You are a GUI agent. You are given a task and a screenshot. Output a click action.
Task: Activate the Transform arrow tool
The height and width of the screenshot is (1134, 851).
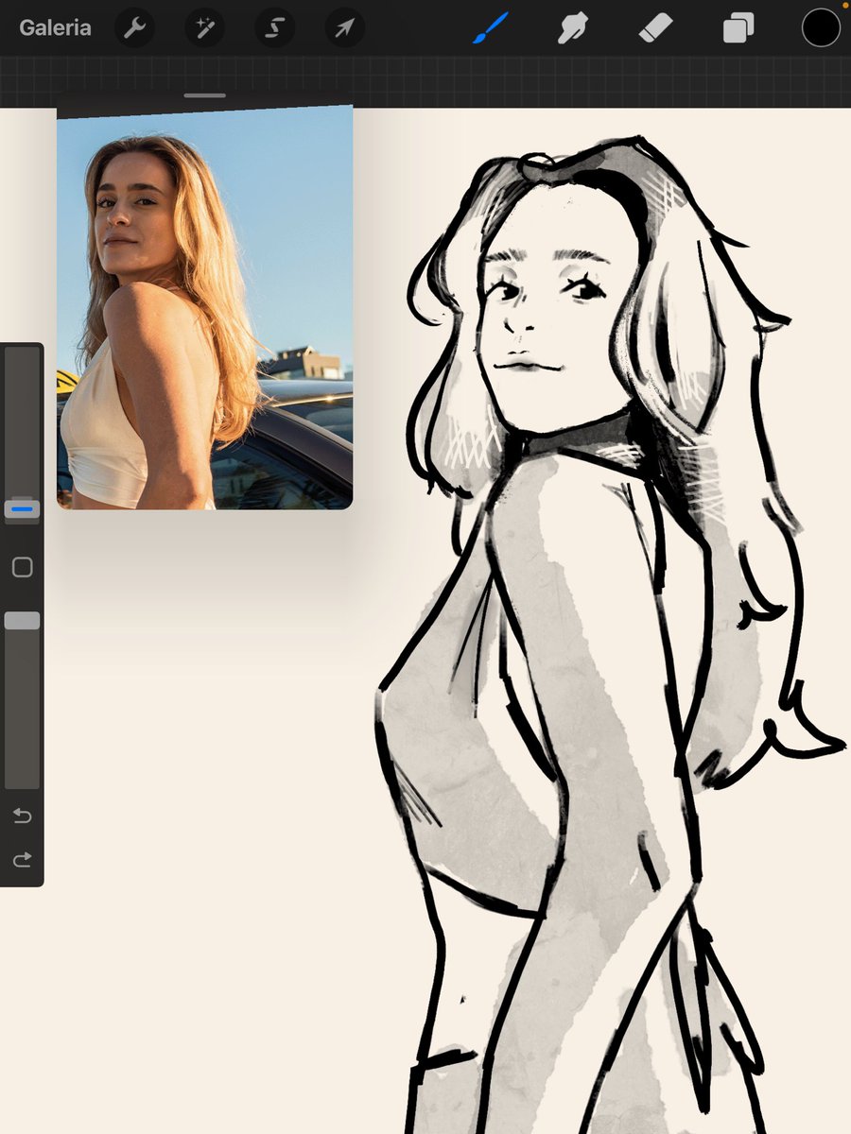[x=345, y=28]
